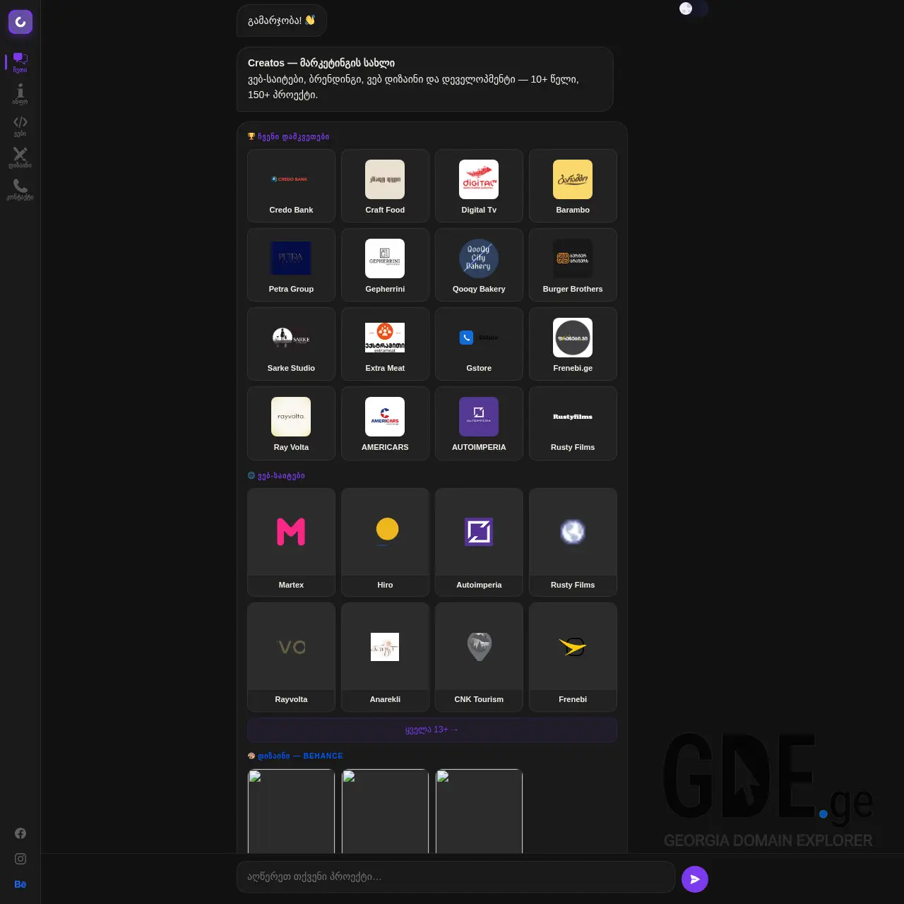
Task: Click the second Behance design thumbnail
Action: coord(385,811)
